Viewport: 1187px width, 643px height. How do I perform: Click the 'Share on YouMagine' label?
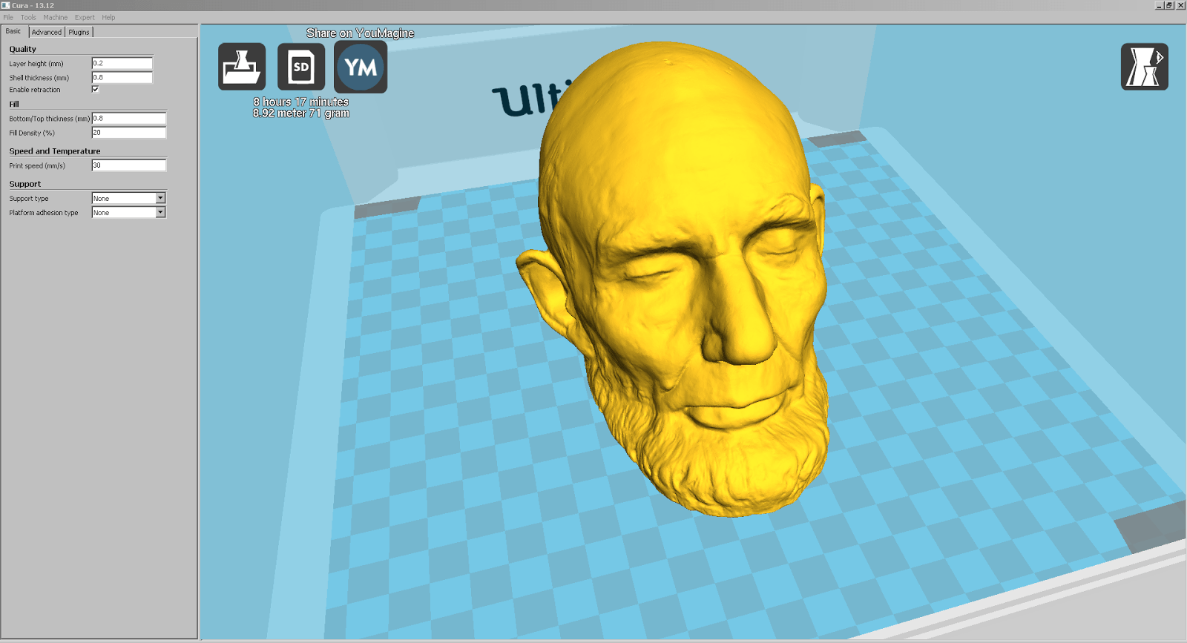[x=360, y=33]
